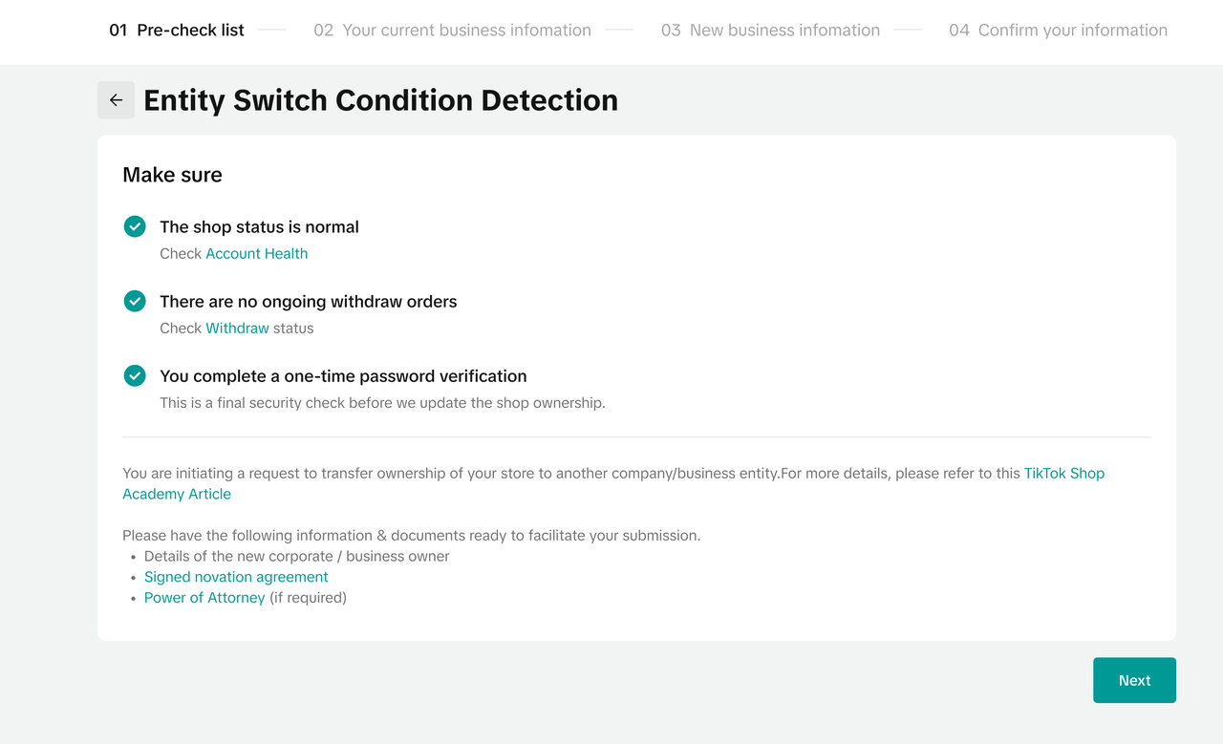Click the password verification checkmark icon

[x=135, y=375]
